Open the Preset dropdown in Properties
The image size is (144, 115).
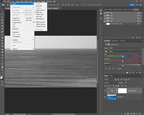point(125,48)
